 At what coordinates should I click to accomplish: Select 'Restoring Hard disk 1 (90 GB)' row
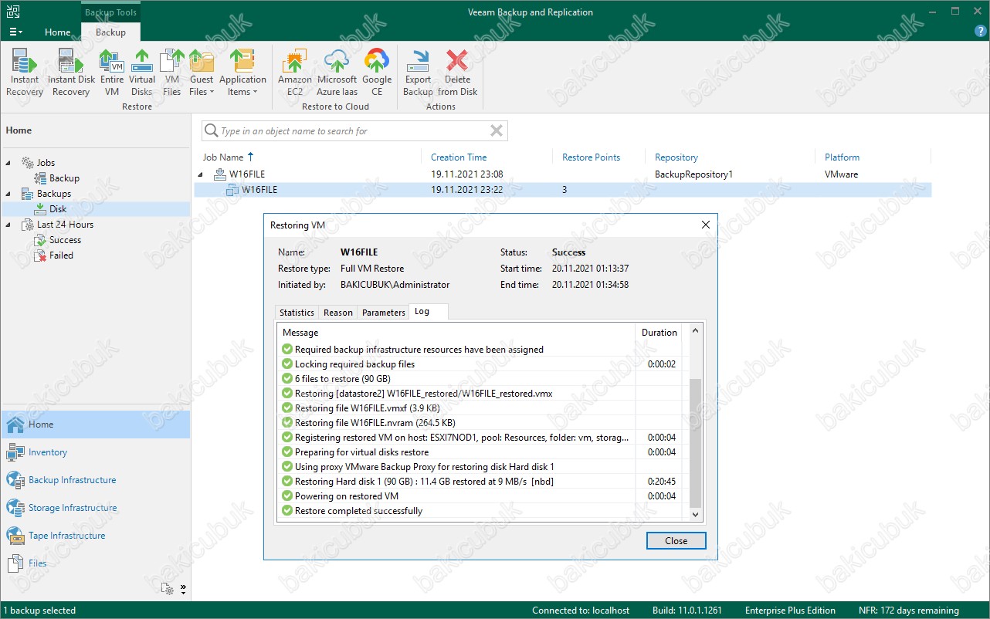[x=480, y=482]
